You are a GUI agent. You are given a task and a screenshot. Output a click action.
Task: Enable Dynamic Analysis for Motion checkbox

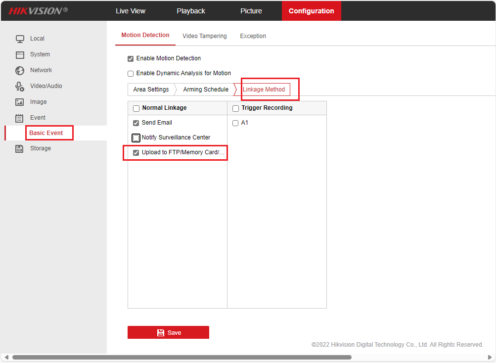[x=131, y=74]
